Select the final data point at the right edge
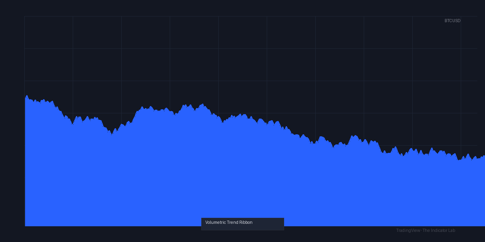The height and width of the screenshot is (242, 485). coord(484,156)
